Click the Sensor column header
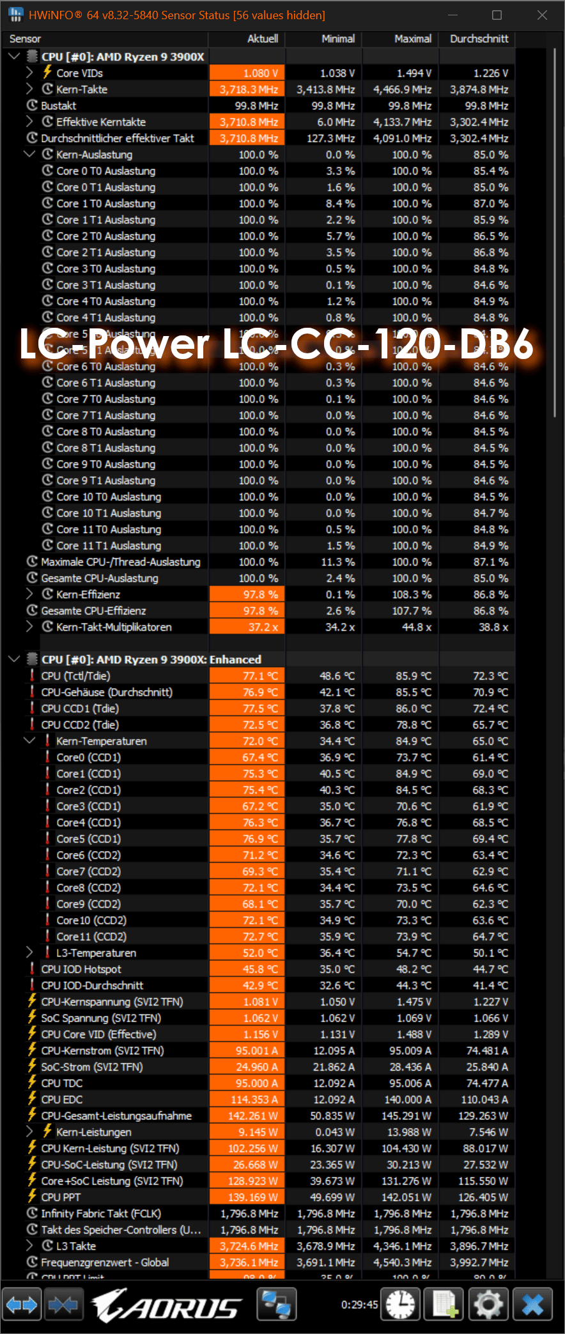This screenshot has width=565, height=1334. point(105,39)
